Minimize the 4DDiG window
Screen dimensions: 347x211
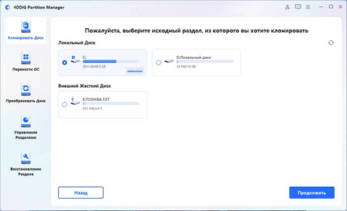(x=321, y=7)
